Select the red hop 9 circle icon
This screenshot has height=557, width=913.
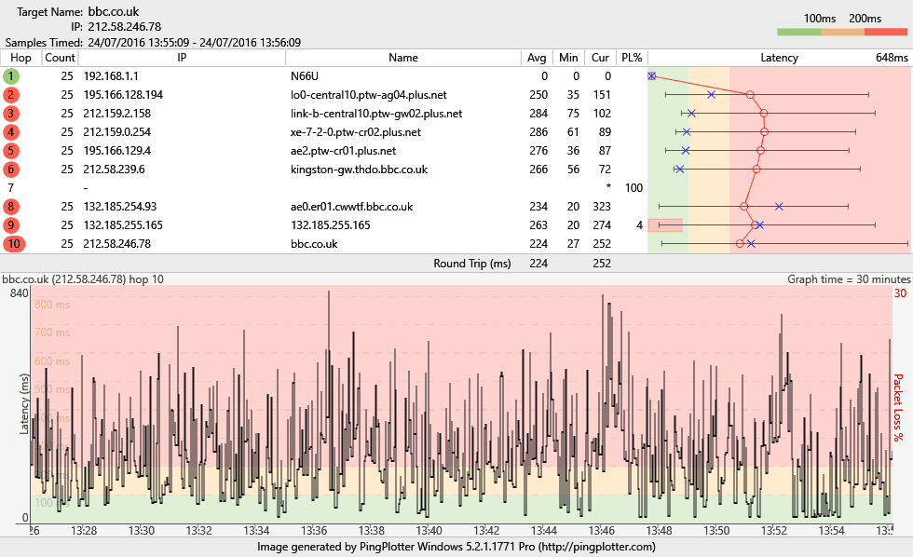(11, 225)
